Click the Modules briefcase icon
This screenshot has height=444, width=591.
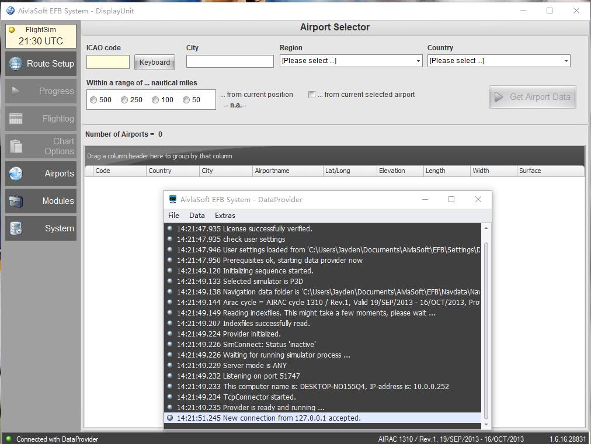[x=16, y=201]
